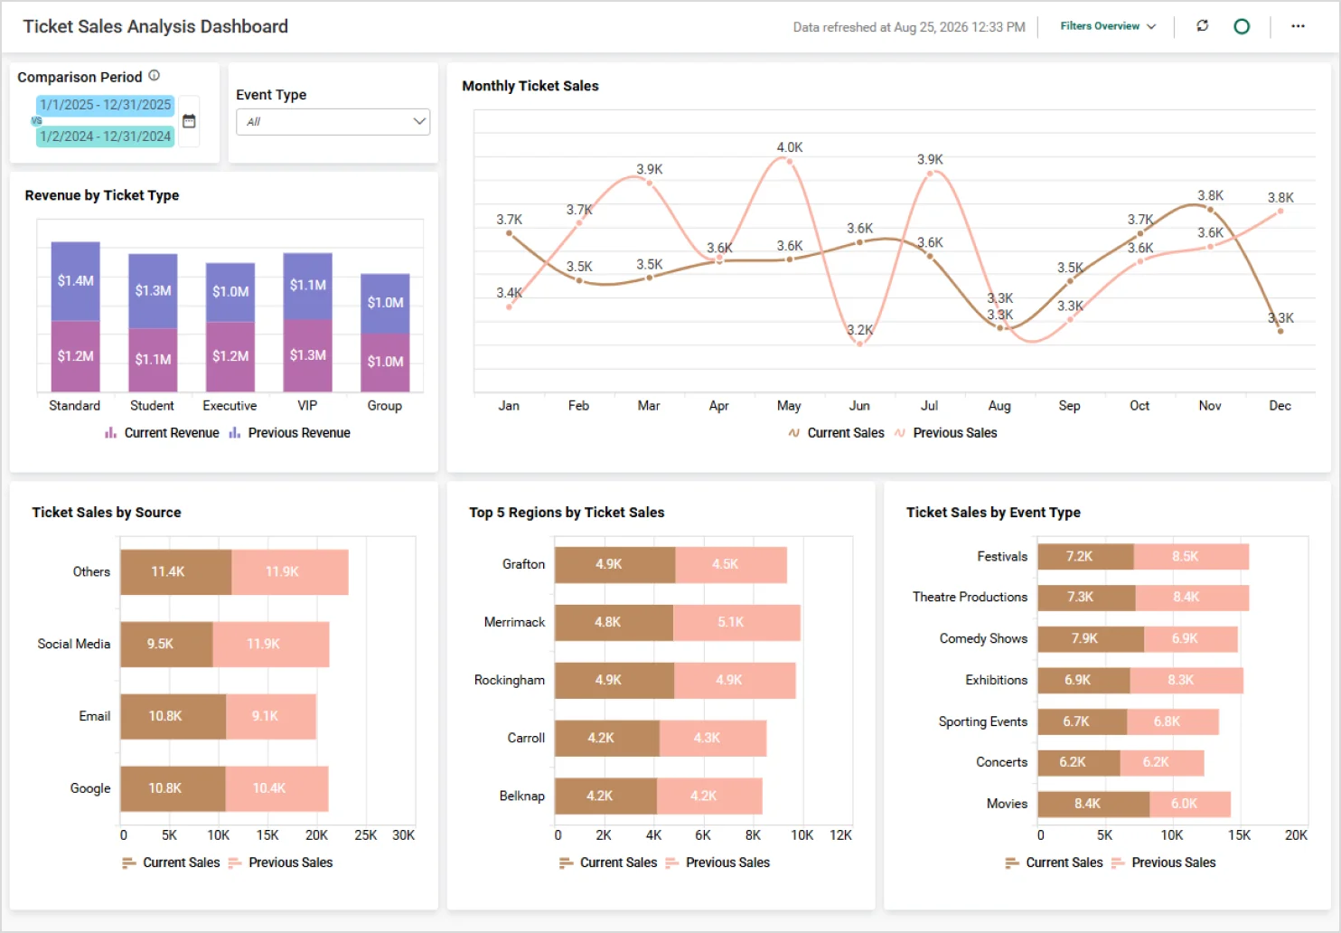Click the Top 5 Regions by Ticket Sales heading
This screenshot has height=933, width=1341.
pyautogui.click(x=567, y=513)
